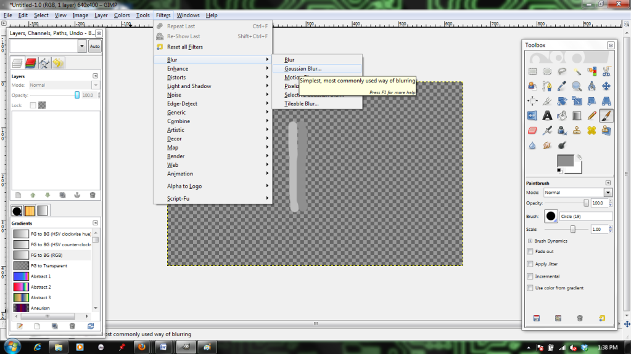Select the Abstract 1 gradient
This screenshot has height=354, width=631.
pos(52,276)
